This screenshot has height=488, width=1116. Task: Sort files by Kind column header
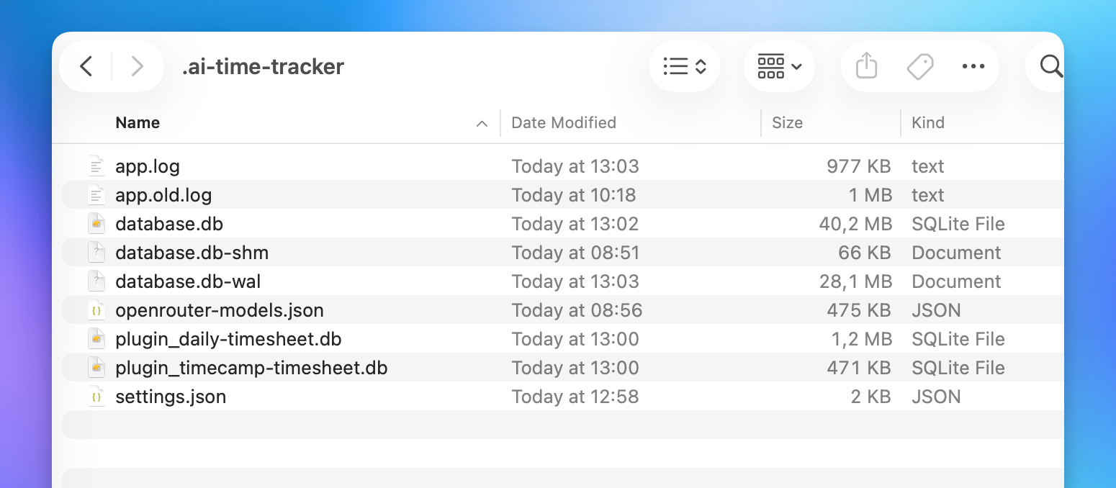(928, 123)
